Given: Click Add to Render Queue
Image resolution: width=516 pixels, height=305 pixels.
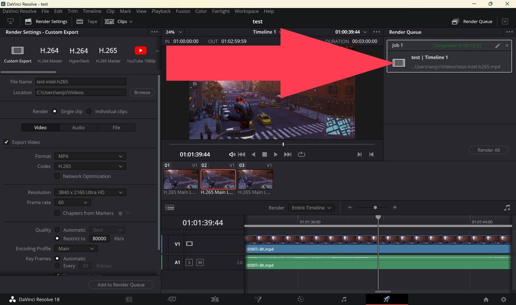Looking at the screenshot, I should tap(121, 284).
